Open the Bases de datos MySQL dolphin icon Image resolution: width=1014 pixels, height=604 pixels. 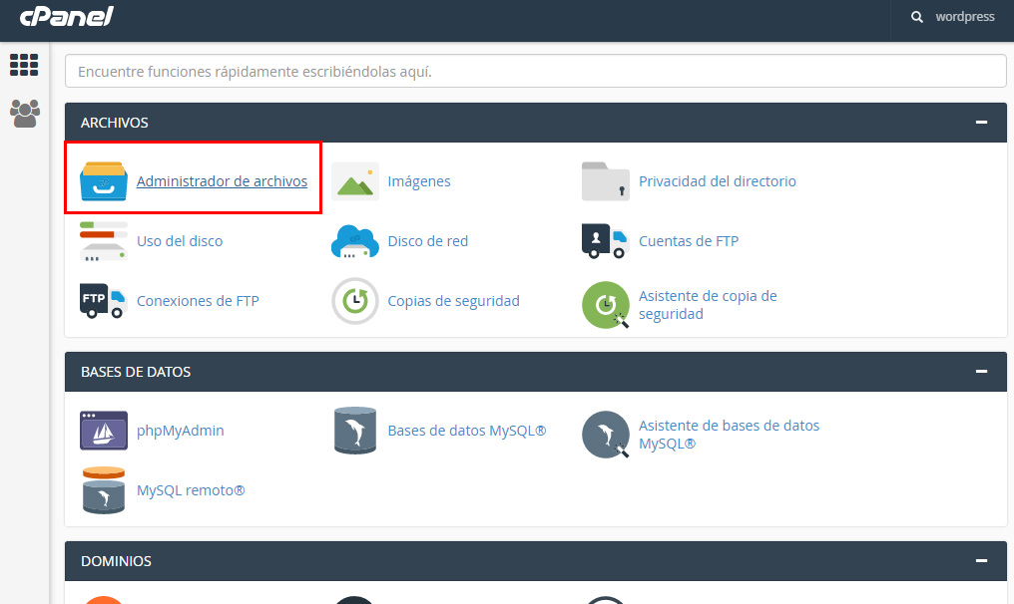click(x=355, y=431)
